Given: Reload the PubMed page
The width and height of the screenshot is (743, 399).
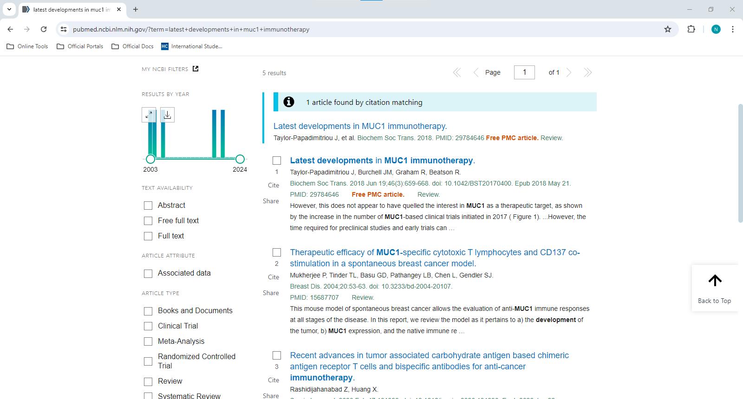Looking at the screenshot, I should [x=44, y=29].
